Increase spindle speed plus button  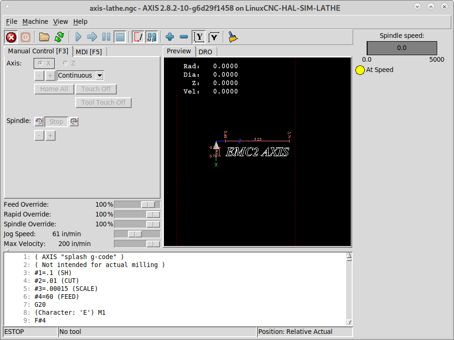point(50,135)
